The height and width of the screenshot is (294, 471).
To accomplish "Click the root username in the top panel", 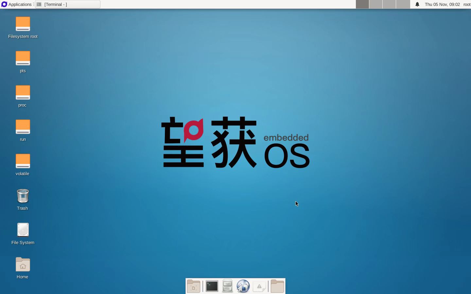I will (467, 4).
